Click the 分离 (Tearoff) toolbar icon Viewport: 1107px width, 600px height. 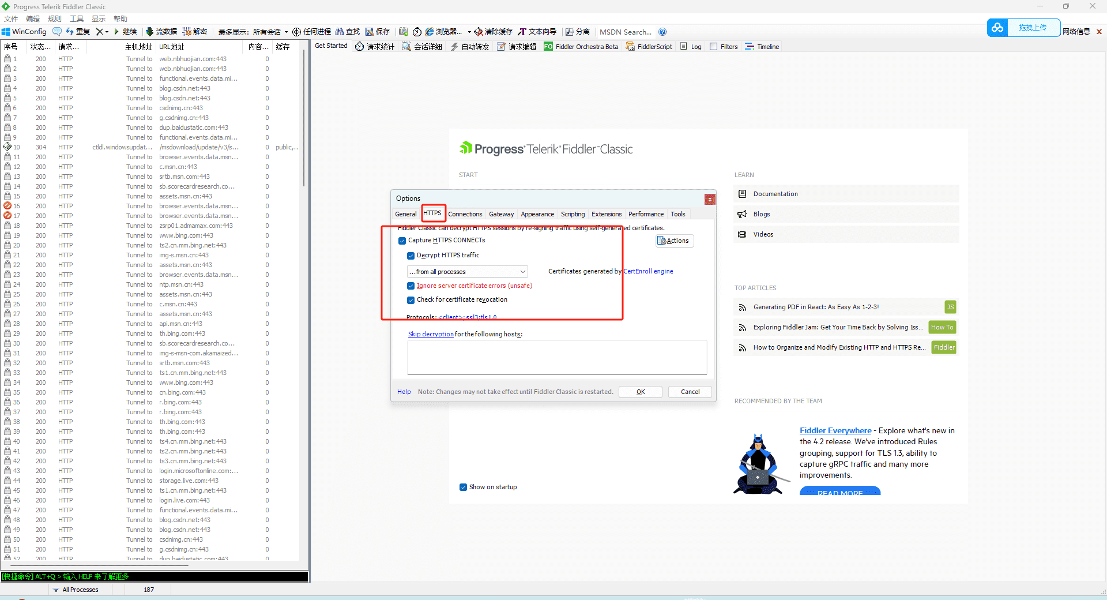(x=570, y=32)
